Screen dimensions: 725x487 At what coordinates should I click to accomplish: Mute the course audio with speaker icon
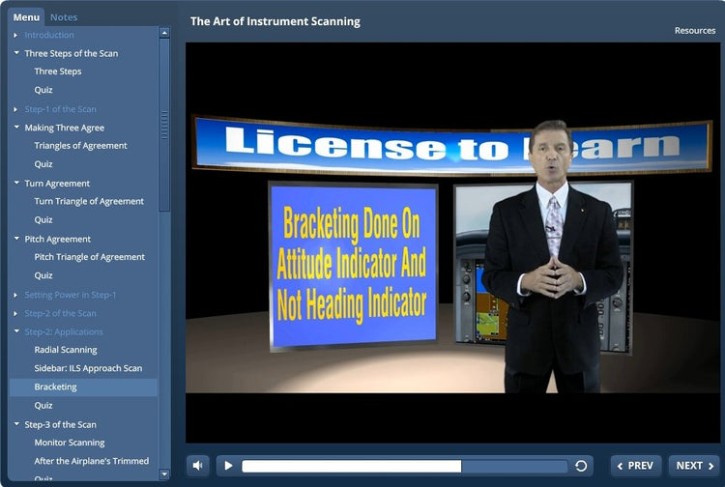click(197, 466)
